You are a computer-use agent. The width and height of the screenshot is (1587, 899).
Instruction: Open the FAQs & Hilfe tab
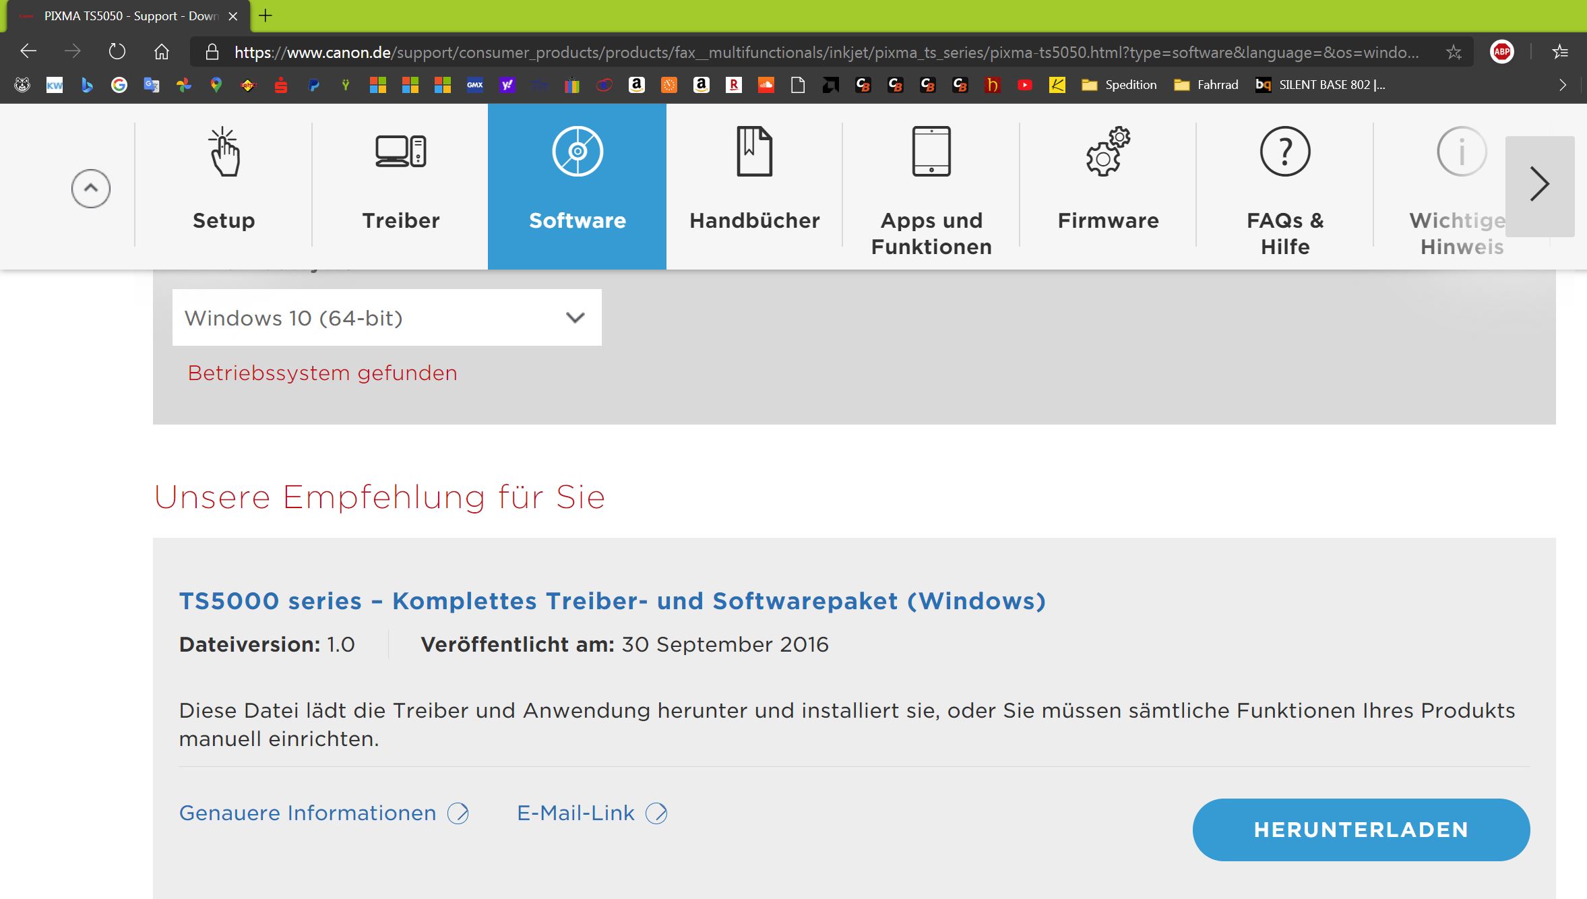(1285, 187)
